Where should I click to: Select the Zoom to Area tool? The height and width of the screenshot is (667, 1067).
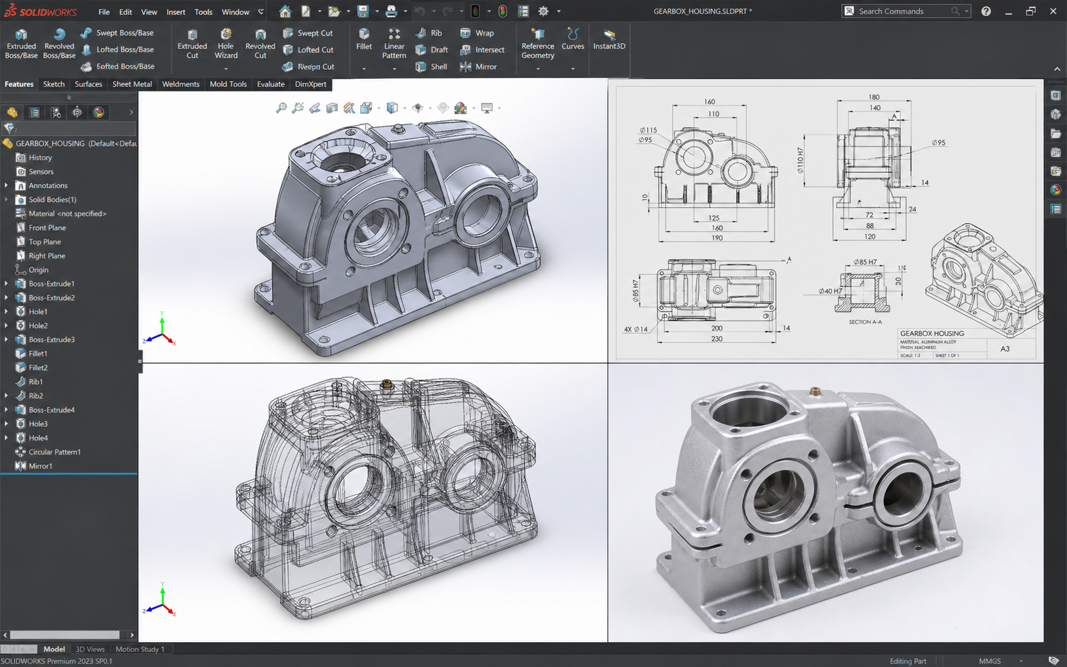click(298, 108)
